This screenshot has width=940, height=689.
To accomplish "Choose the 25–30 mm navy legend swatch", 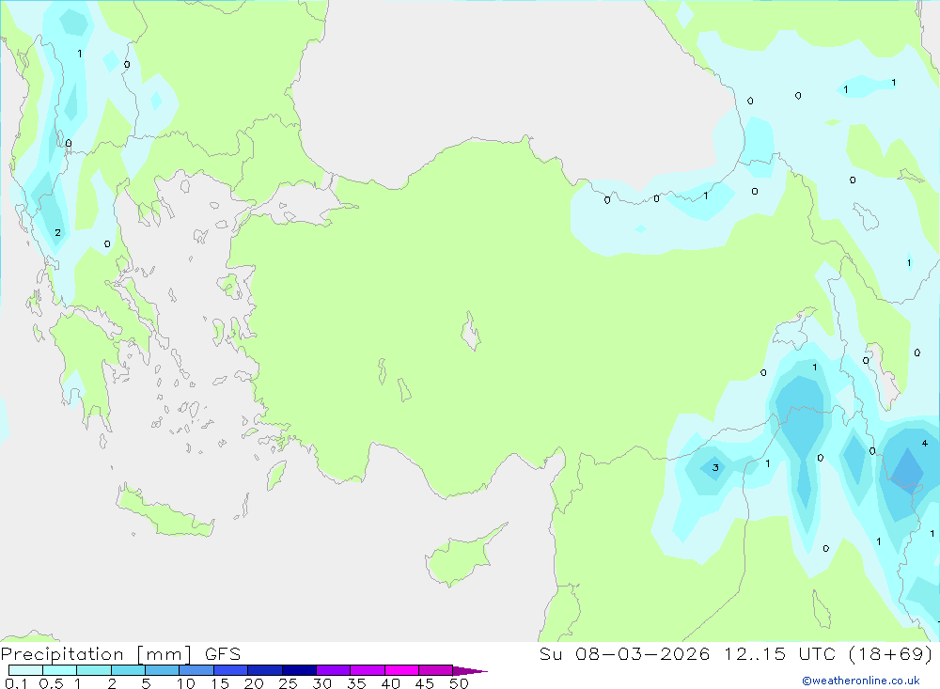I will click(299, 670).
